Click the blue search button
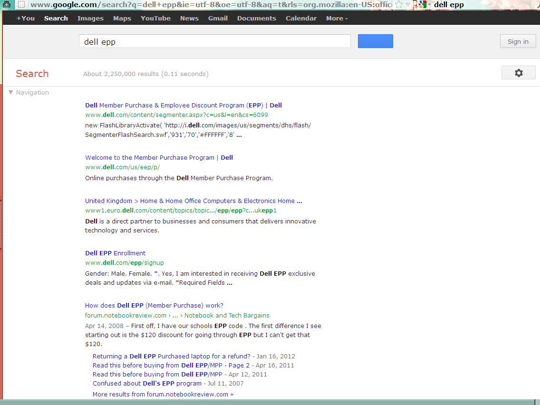The width and height of the screenshot is (540, 405). 375,41
